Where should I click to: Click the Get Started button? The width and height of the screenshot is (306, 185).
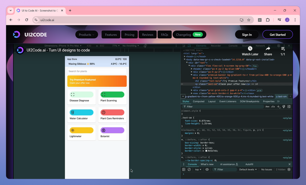tap(278, 35)
